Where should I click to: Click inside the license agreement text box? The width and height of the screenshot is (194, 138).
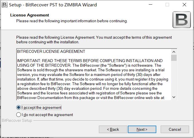(x=94, y=74)
